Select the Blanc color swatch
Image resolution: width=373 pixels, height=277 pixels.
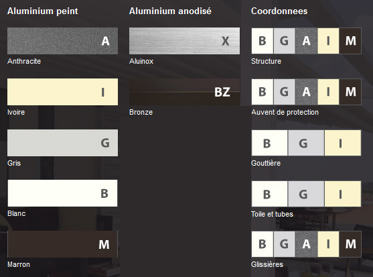(x=62, y=193)
